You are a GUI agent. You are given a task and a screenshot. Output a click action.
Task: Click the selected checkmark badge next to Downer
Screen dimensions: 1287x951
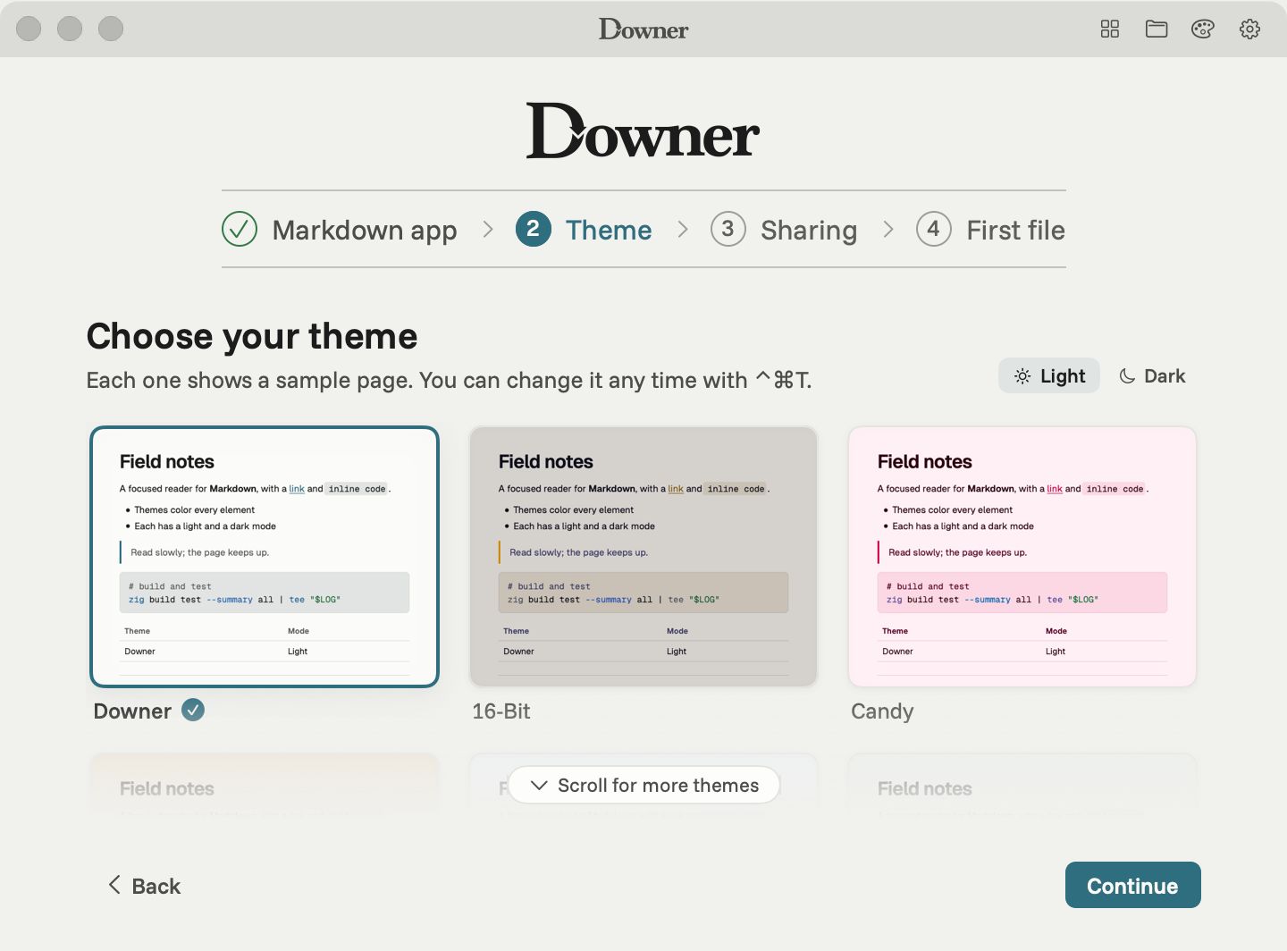coord(193,710)
